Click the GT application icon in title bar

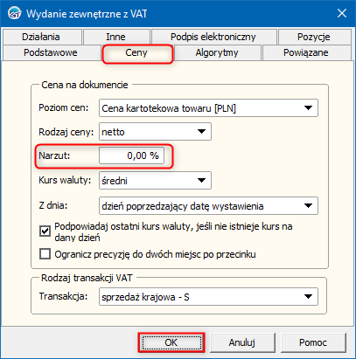coord(14,14)
